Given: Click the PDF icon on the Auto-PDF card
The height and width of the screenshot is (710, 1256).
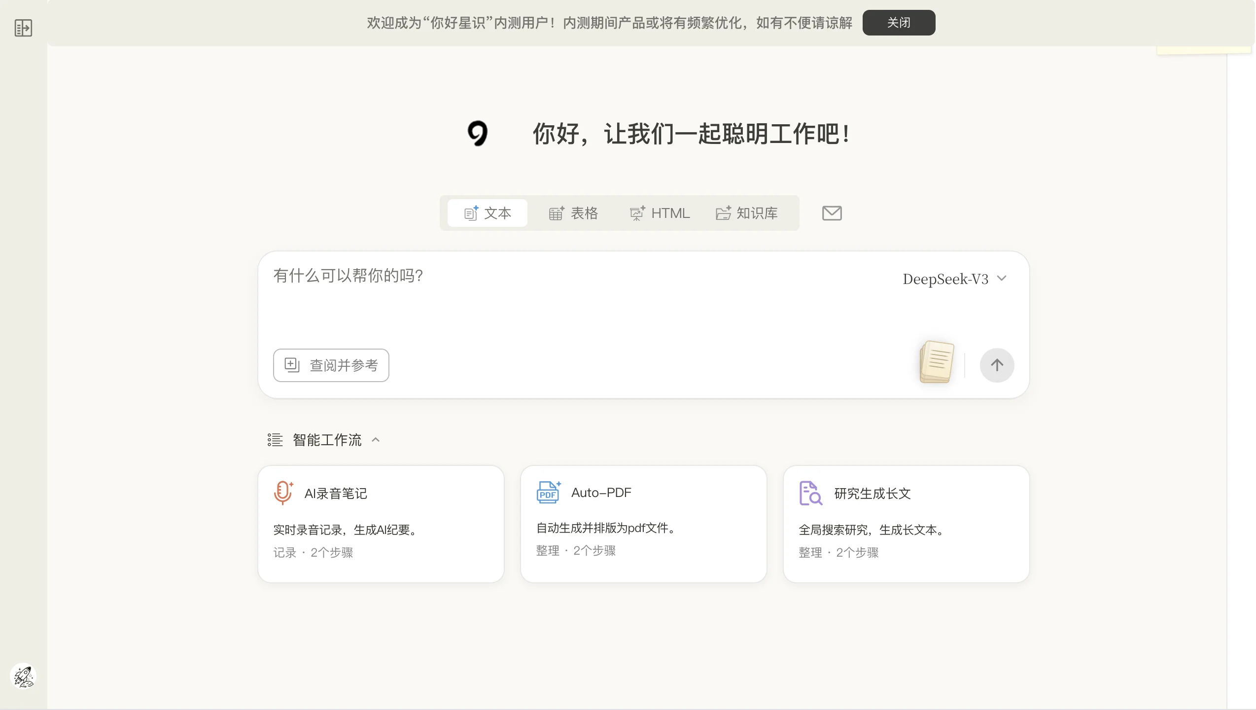Looking at the screenshot, I should pyautogui.click(x=547, y=492).
